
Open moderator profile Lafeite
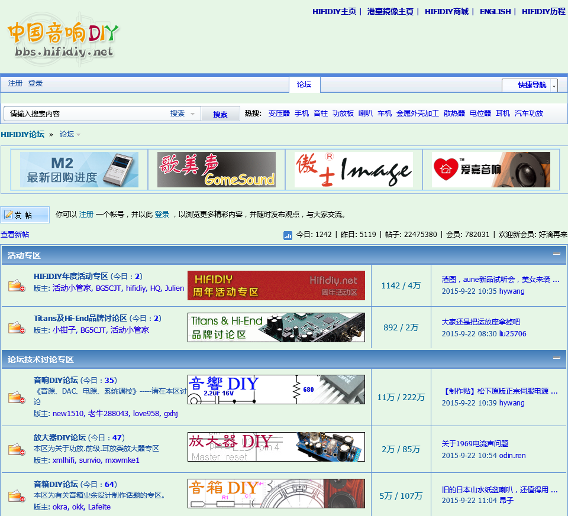pos(99,507)
